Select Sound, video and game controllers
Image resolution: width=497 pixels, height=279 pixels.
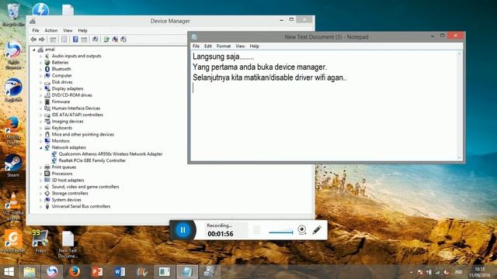pyautogui.click(x=85, y=187)
